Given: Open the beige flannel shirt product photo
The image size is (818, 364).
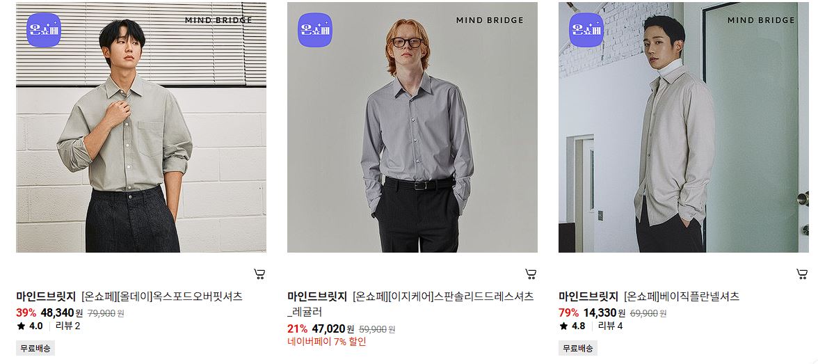Looking at the screenshot, I should (683, 127).
